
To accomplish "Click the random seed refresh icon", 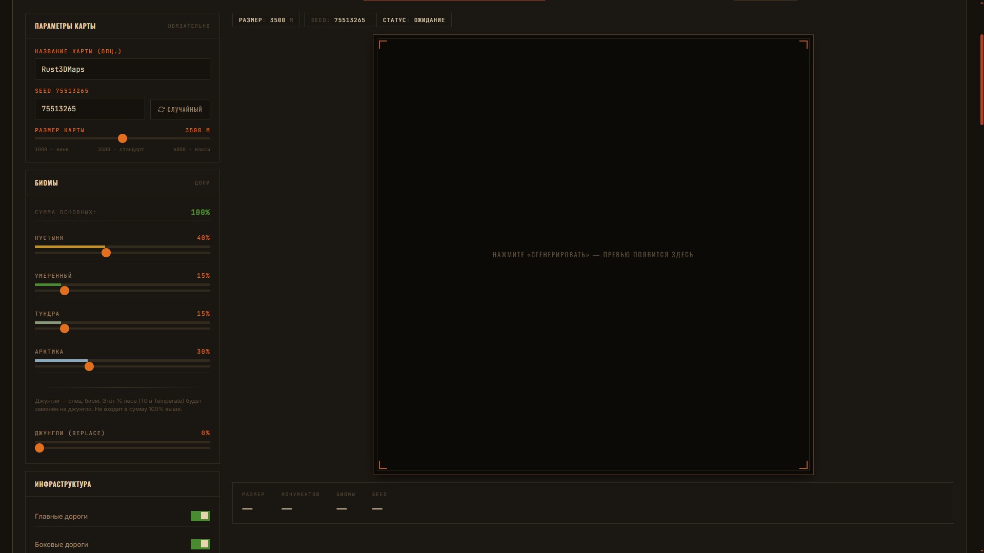I will pos(161,109).
